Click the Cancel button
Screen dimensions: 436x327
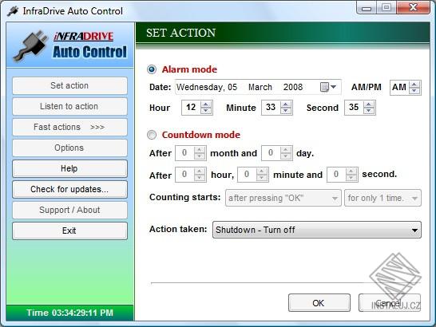(390, 303)
